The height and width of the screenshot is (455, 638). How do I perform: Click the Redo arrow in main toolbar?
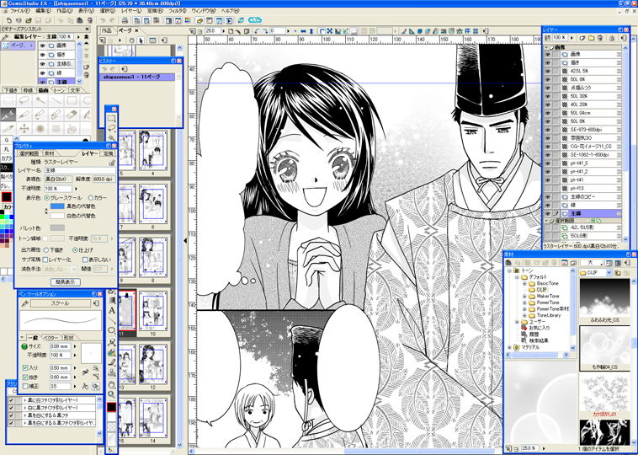113,20
